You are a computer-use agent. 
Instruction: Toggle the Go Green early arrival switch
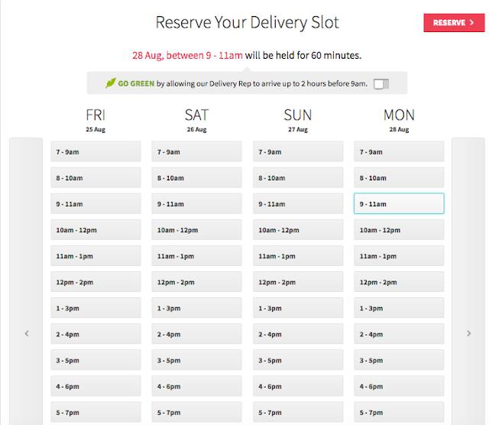pos(381,83)
